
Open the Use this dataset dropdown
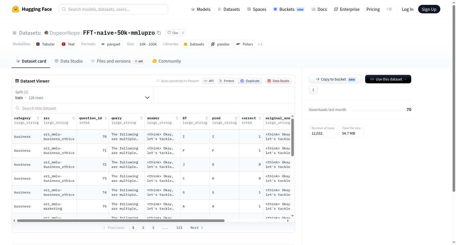coord(388,79)
